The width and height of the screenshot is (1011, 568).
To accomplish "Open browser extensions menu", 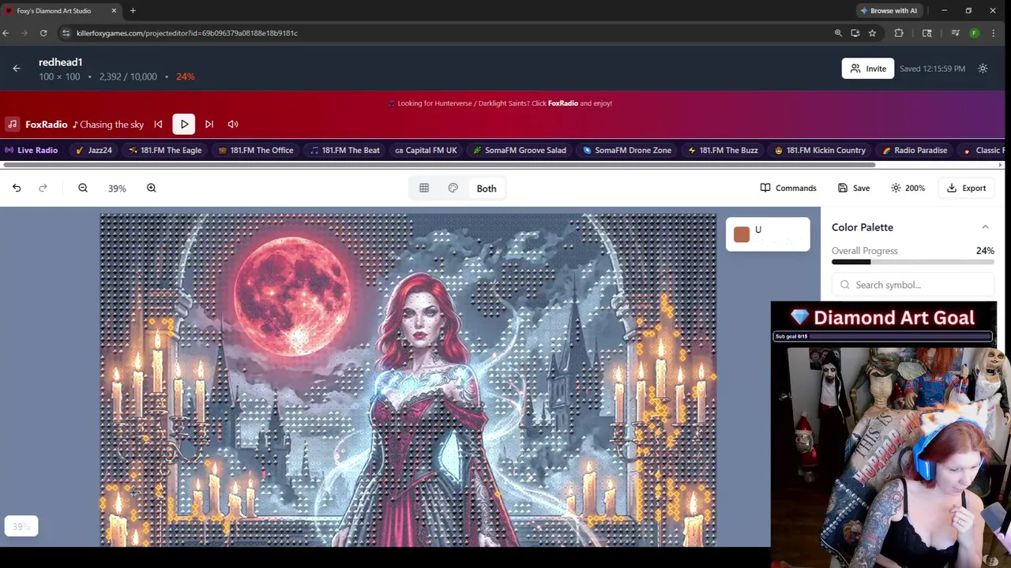I will 899,33.
